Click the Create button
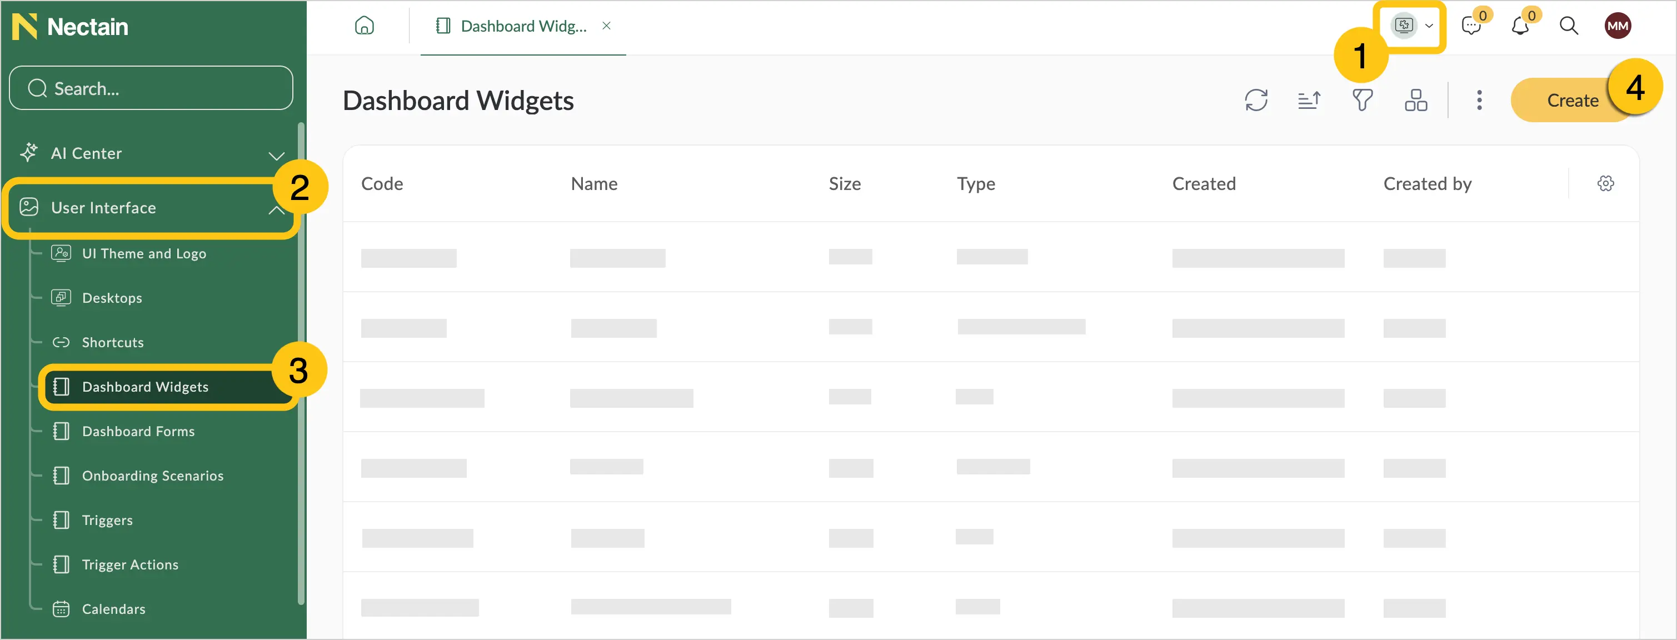 point(1571,100)
